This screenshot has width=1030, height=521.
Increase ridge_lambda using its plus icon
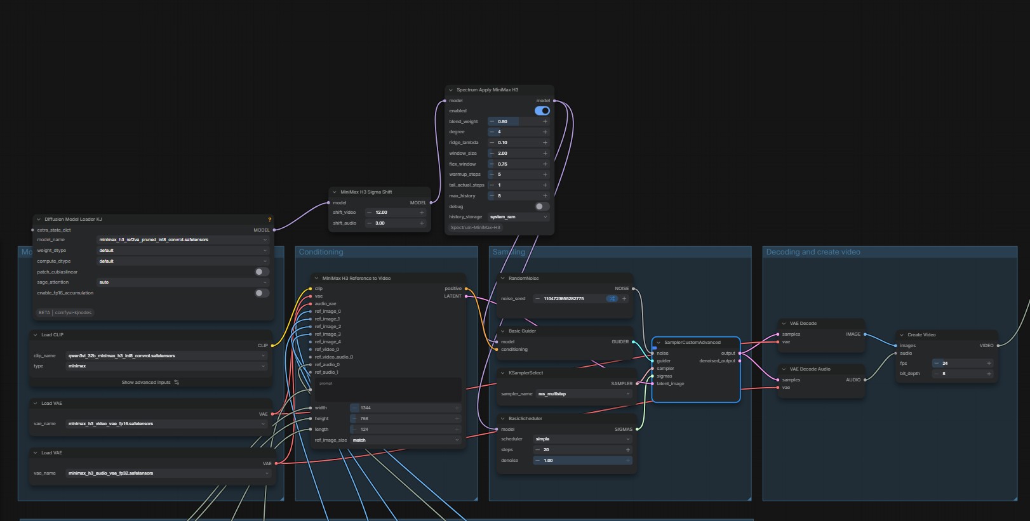tap(545, 143)
